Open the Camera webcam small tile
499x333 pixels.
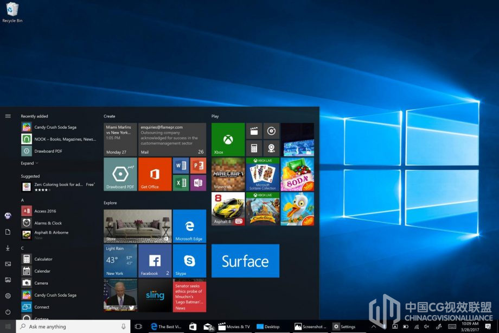(x=271, y=148)
